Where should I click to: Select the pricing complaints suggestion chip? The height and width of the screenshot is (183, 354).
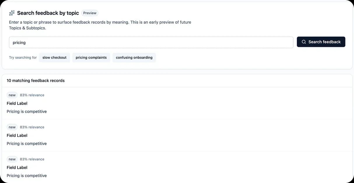(x=91, y=58)
